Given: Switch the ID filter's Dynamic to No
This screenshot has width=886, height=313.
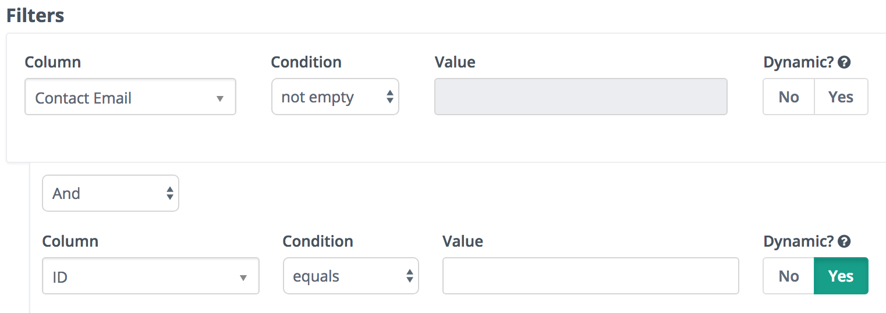Looking at the screenshot, I should (x=789, y=276).
